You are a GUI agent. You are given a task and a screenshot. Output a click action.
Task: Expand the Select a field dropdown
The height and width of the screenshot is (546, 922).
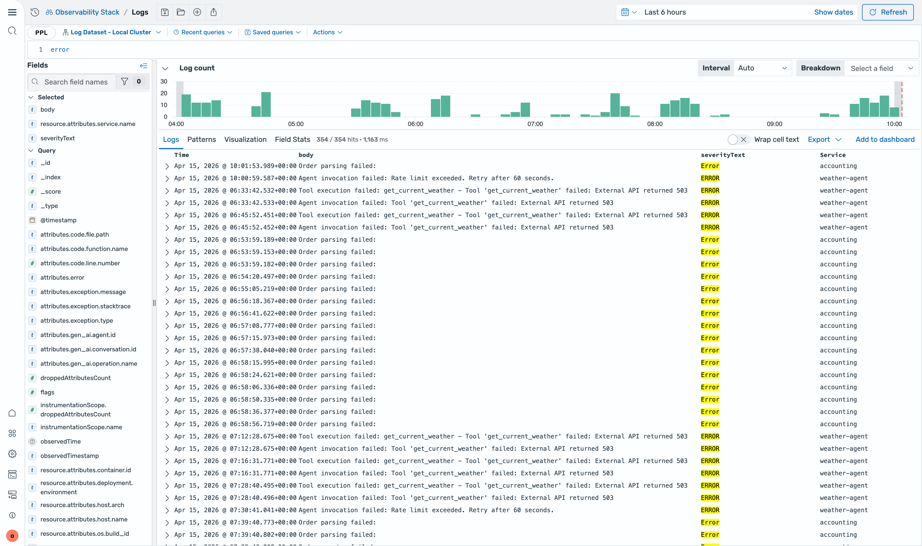882,68
